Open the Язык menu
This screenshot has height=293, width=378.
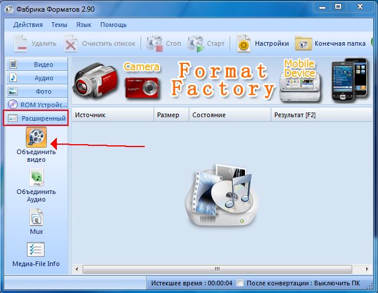84,25
